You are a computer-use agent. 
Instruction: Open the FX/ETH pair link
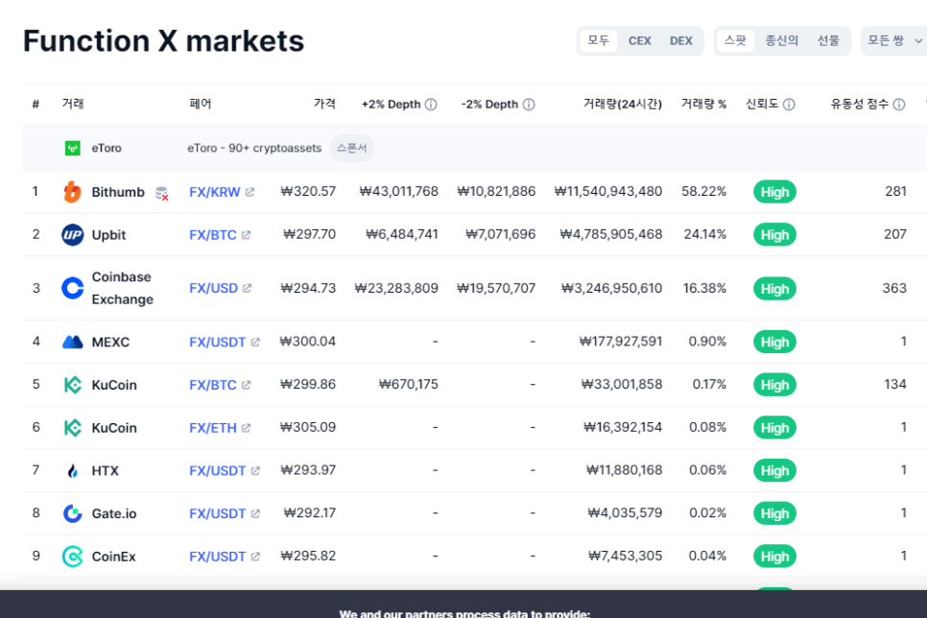(213, 428)
